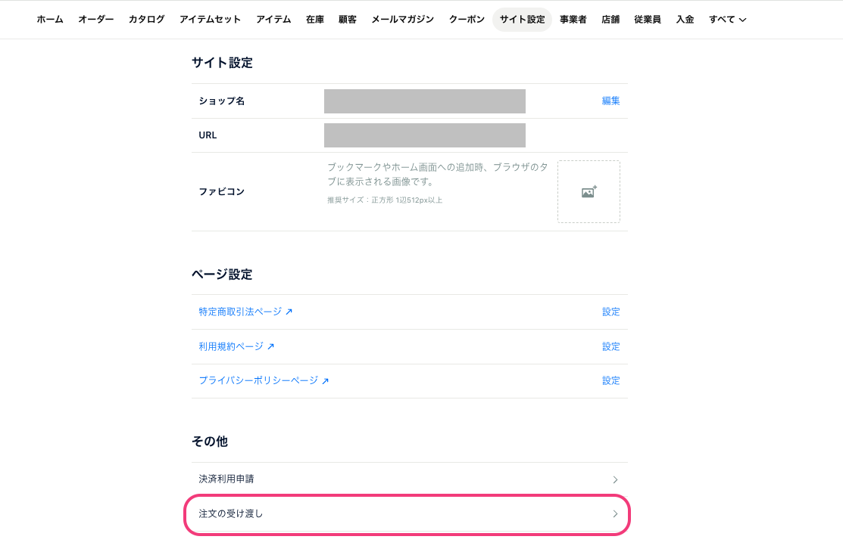Click the ページ設定 heading

click(x=222, y=274)
